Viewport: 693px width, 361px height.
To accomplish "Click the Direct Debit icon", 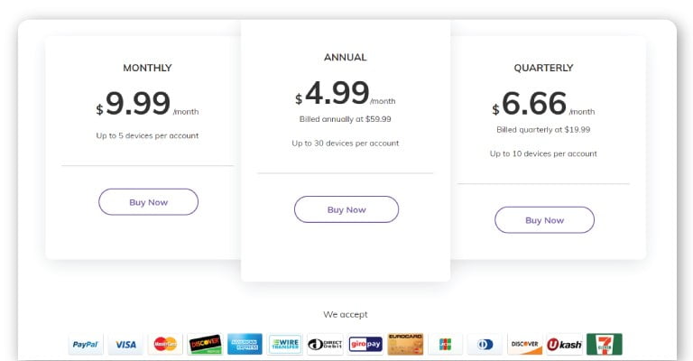I will pos(325,344).
